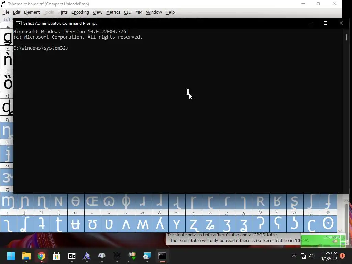Open the Hints menu in FontForge
The width and height of the screenshot is (352, 264).
coord(63,12)
